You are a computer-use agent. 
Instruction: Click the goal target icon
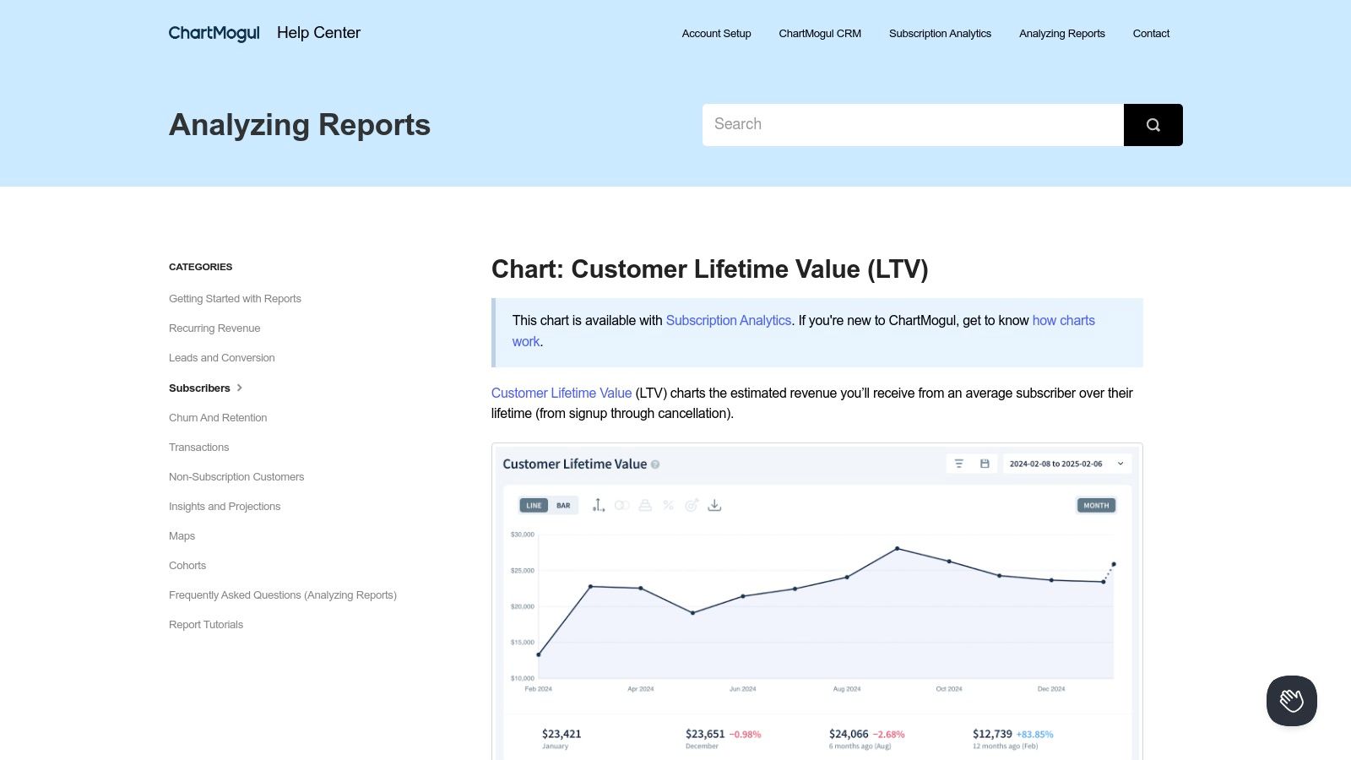point(692,505)
